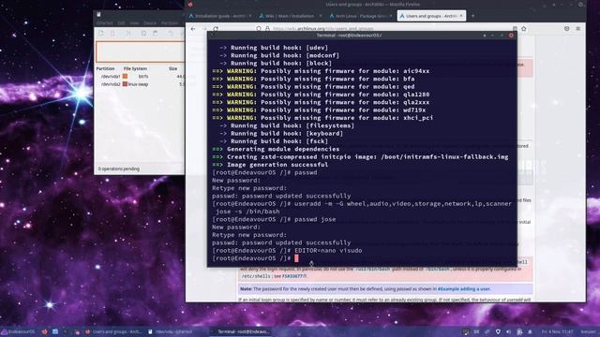Click GParted paste toolbar icon
The height and width of the screenshot is (337, 600).
[x=156, y=34]
